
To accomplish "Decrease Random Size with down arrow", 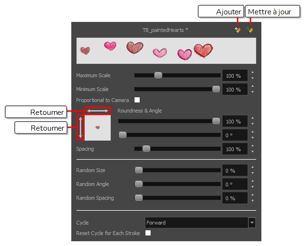I will coord(252,173).
